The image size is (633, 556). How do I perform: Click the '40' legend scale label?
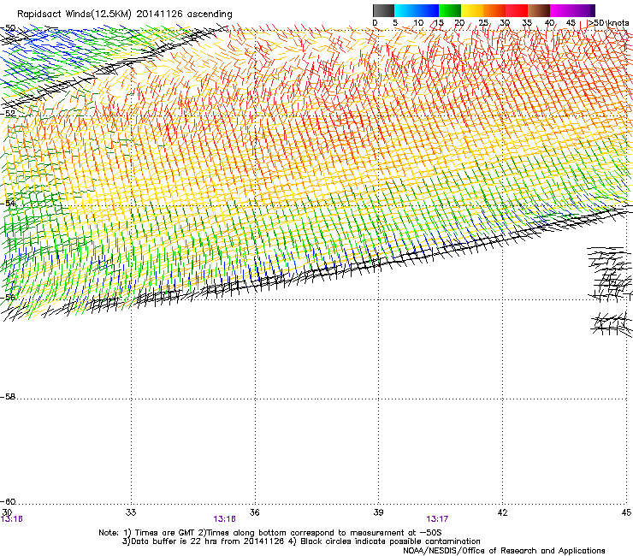tap(549, 23)
